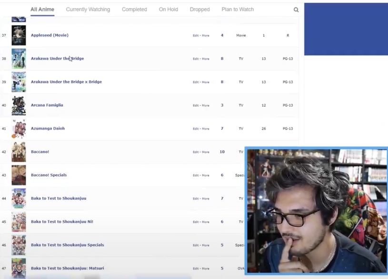Go to the Plan to Watch tab
The width and height of the screenshot is (388, 279).
click(238, 10)
